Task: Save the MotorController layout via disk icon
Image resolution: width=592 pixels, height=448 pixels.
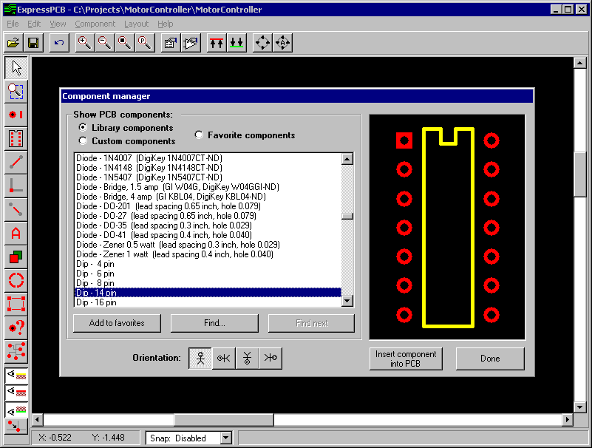Action: pyautogui.click(x=33, y=42)
